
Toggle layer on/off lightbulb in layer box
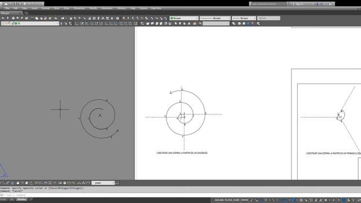click(x=3, y=23)
